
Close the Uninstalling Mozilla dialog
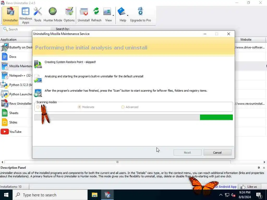229,34
